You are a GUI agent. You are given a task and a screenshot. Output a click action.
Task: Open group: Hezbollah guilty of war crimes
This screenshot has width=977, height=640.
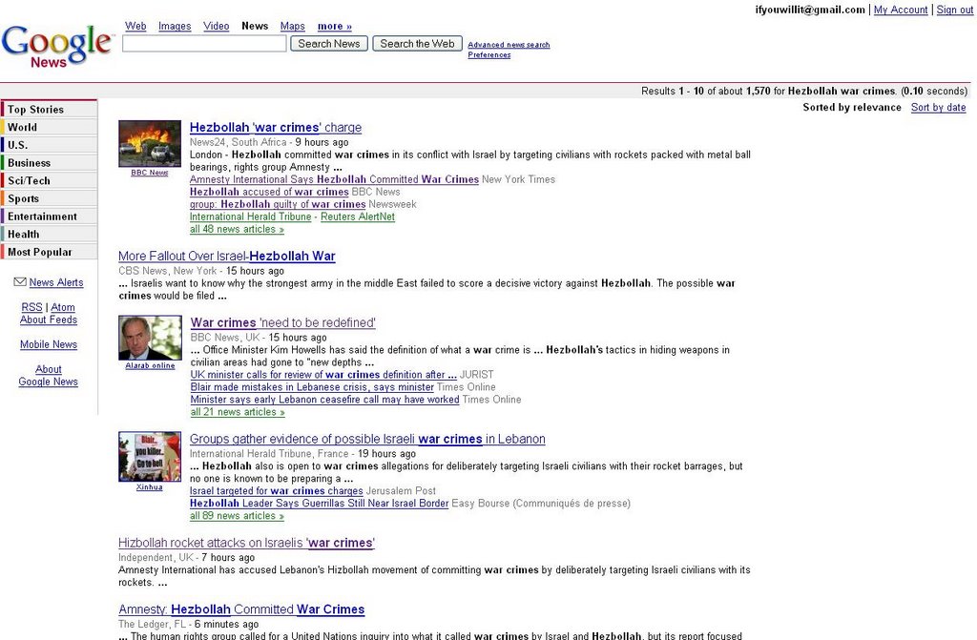(x=278, y=204)
